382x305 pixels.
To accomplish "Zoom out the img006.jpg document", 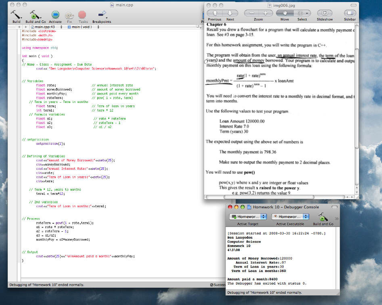I will [250, 12].
